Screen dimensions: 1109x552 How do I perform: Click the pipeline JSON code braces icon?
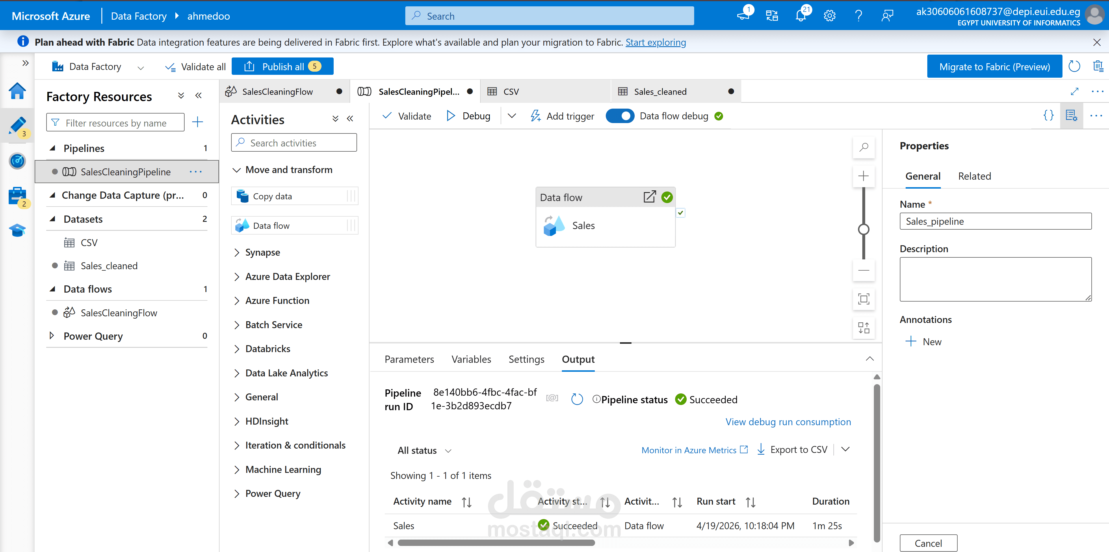[x=1048, y=115]
